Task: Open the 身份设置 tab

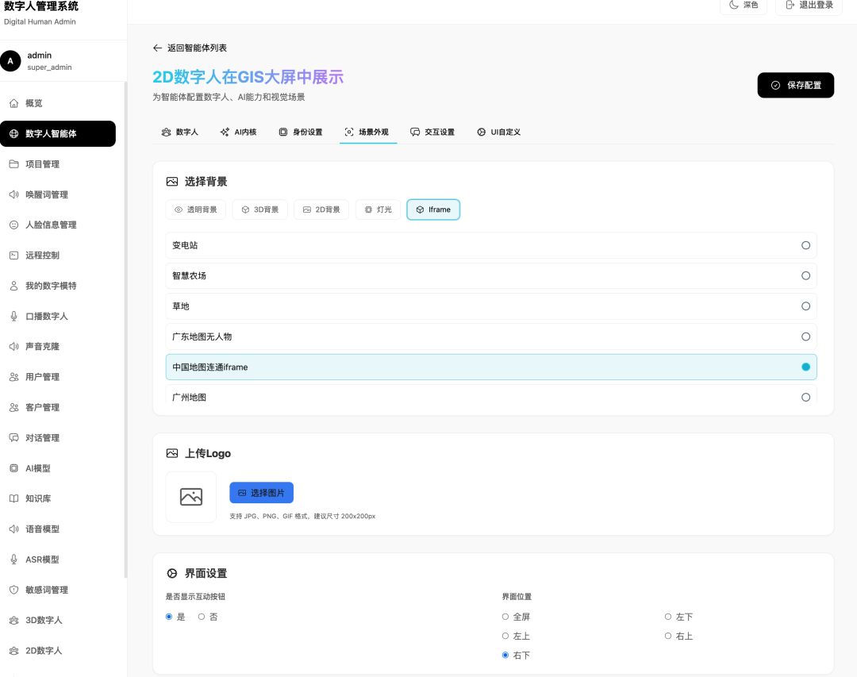Action: click(301, 133)
